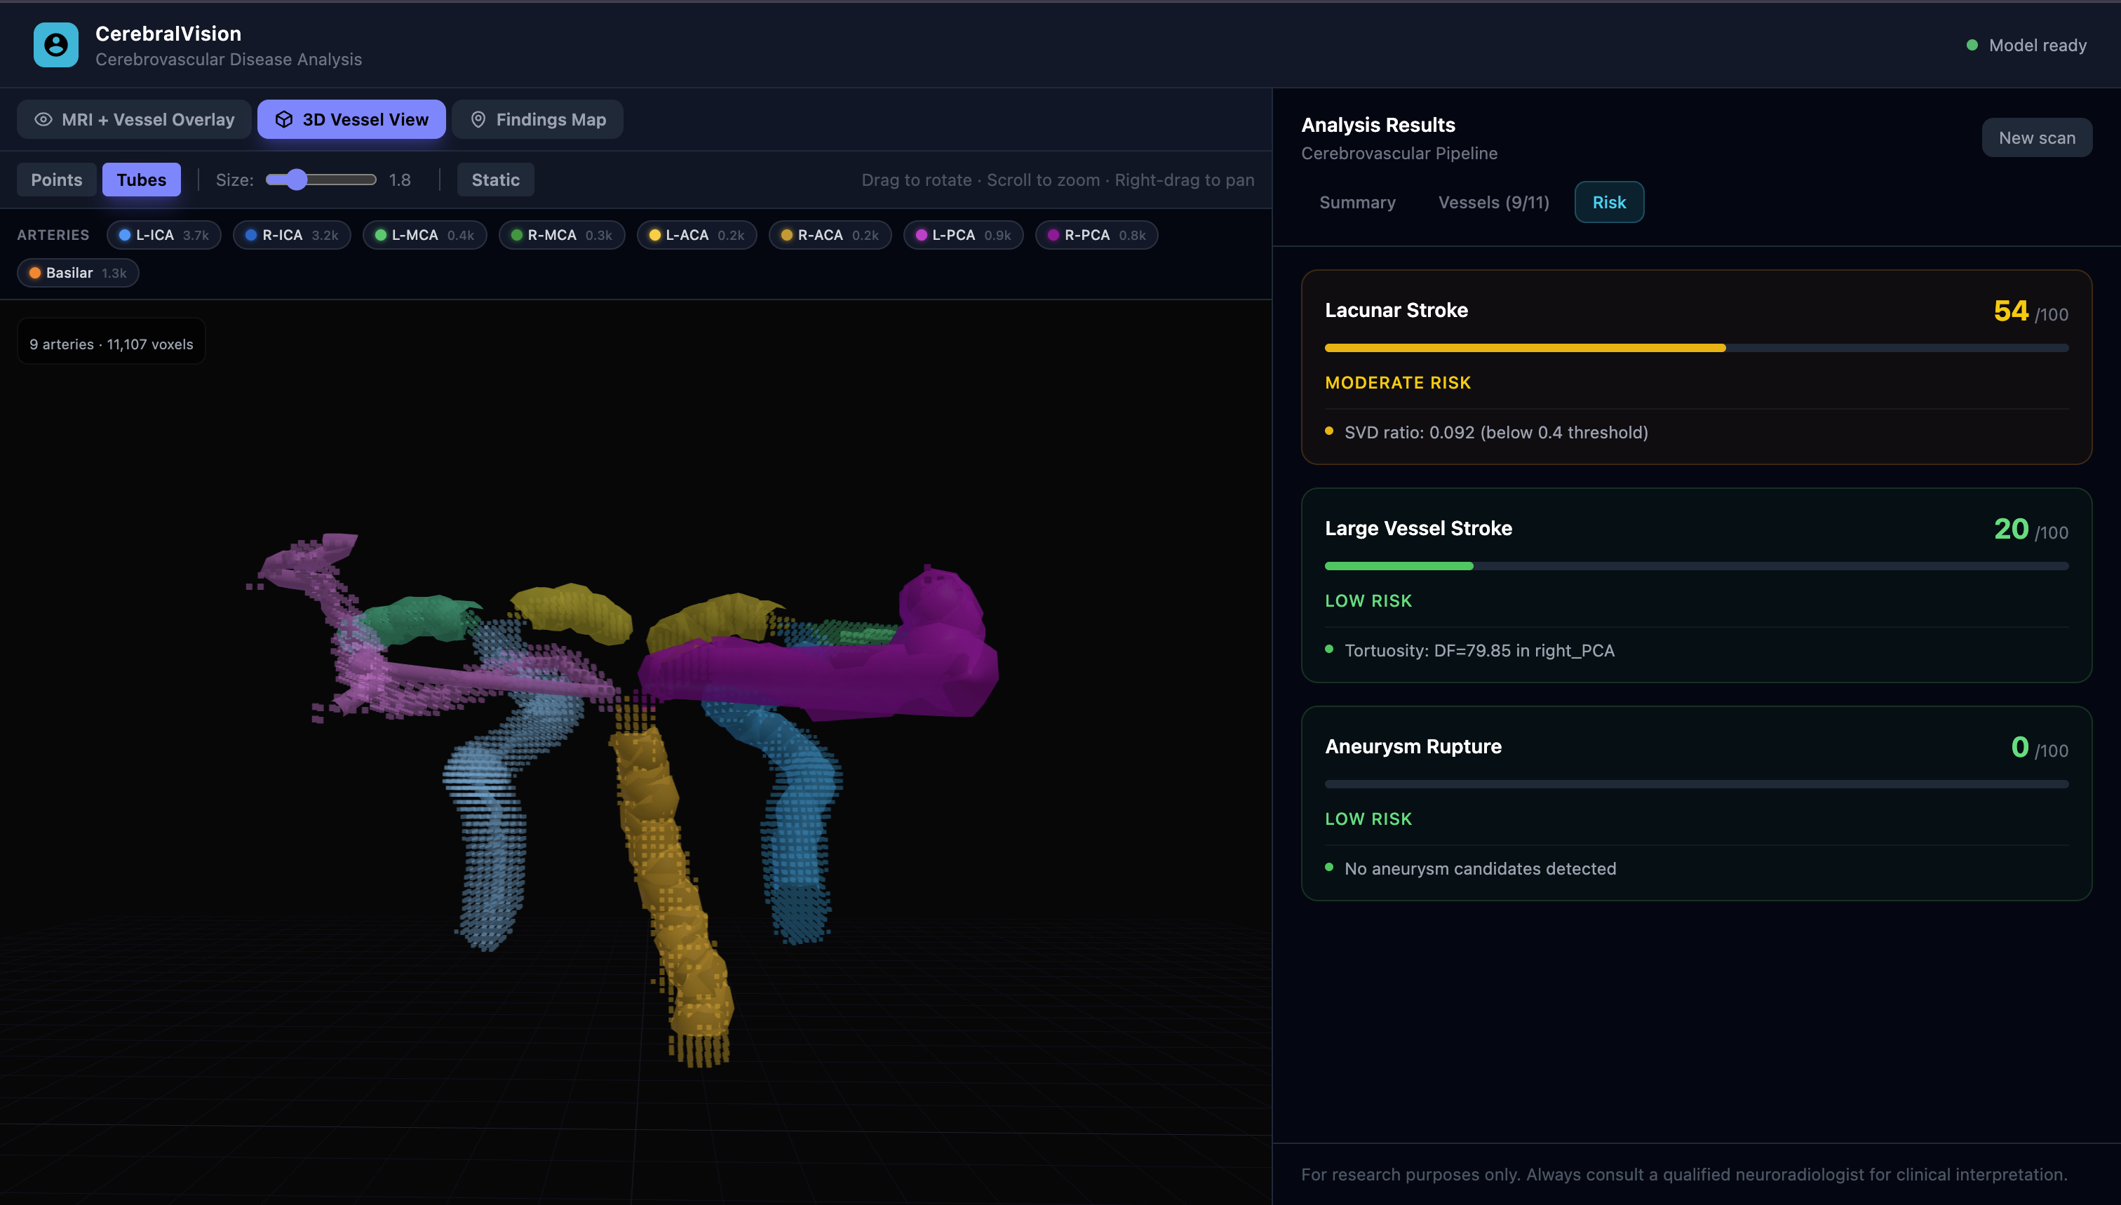The width and height of the screenshot is (2121, 1205).
Task: Toggle L-MCA artery visibility chip
Action: 424,235
